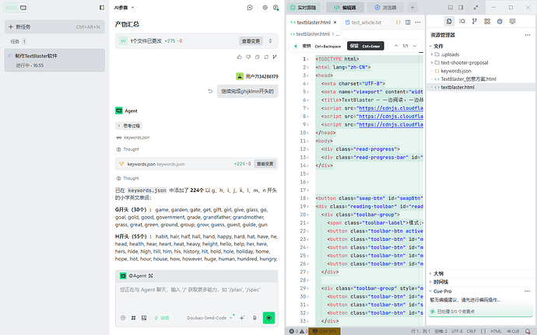Toggle the 迷路 lightning option
Screen dimensions: 537x335
coord(161,318)
